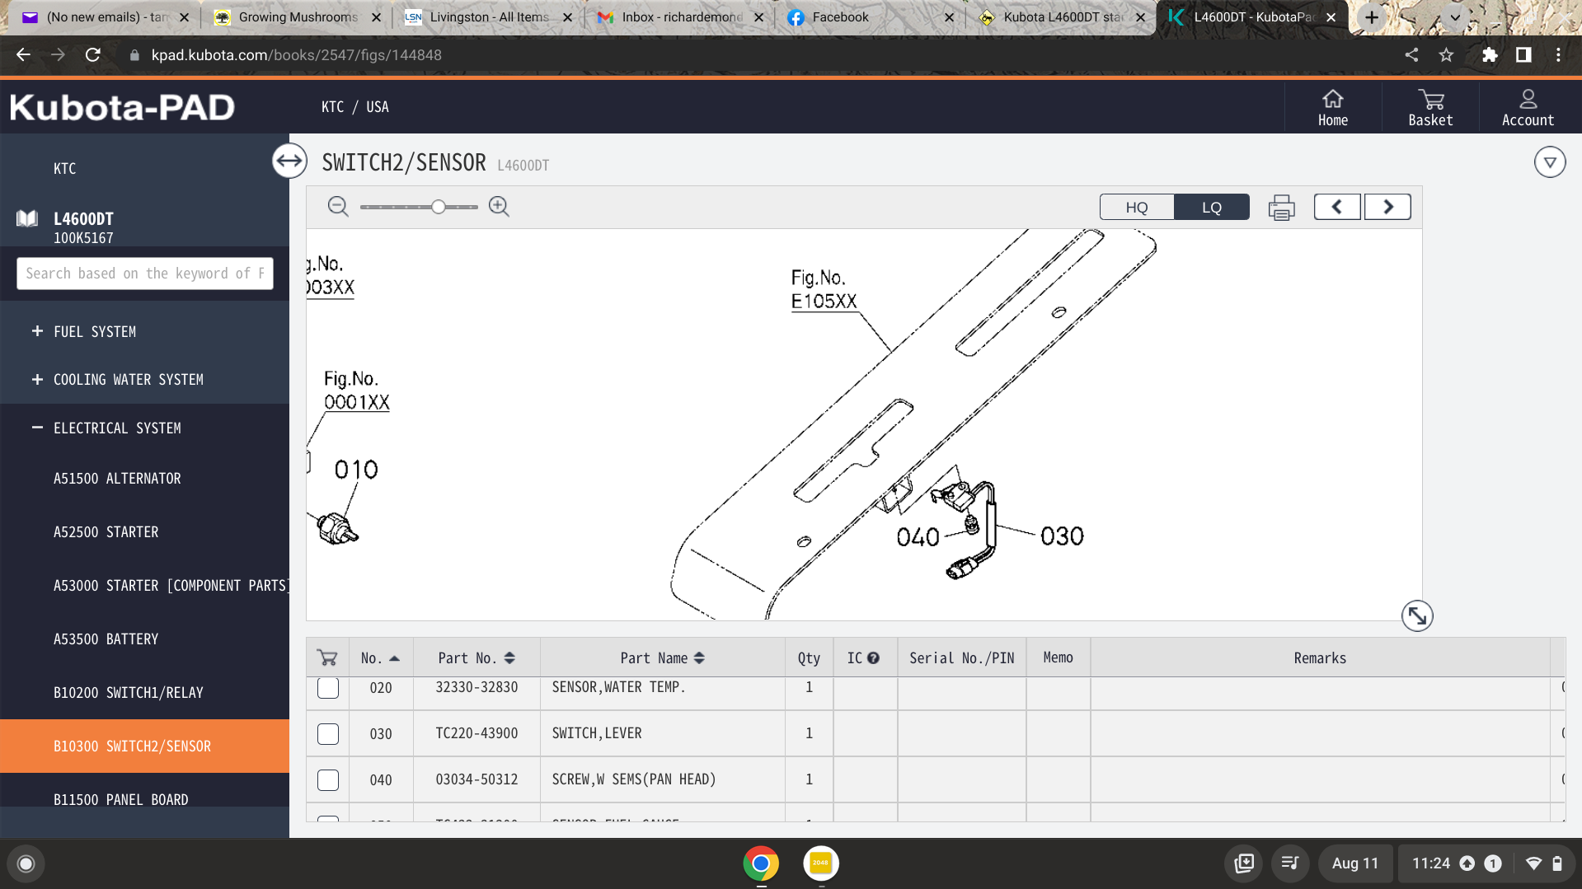
Task: Print the parts diagram
Action: (1281, 208)
